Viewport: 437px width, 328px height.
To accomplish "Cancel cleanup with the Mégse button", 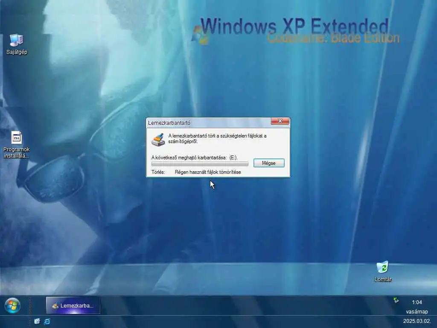I will click(x=269, y=163).
